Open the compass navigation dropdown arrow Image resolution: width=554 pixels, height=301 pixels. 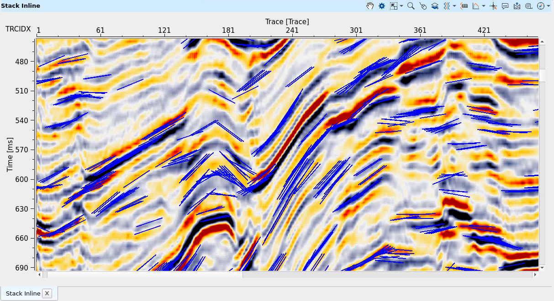pyautogui.click(x=548, y=6)
